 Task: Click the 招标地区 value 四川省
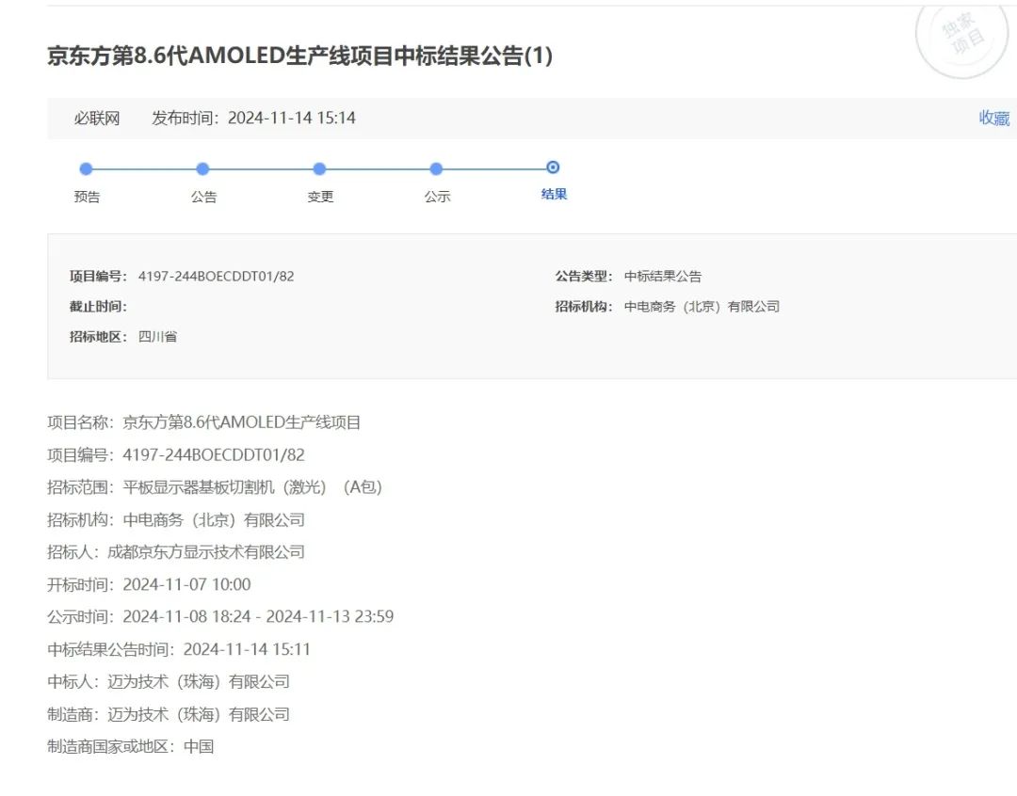(157, 337)
